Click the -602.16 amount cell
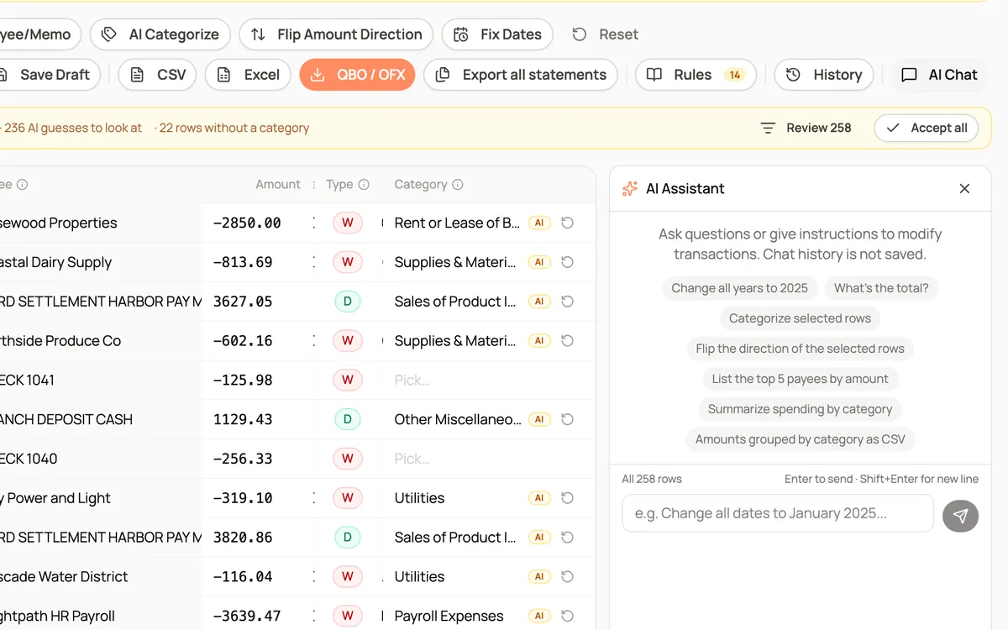This screenshot has height=630, width=1008. point(243,341)
